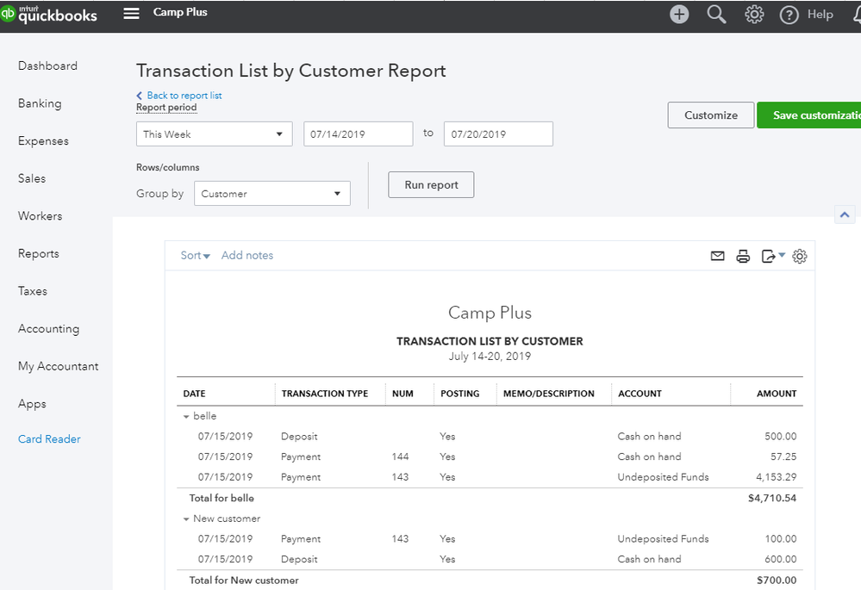Open the This Week period dropdown
Viewport: 861px width, 590px height.
(x=214, y=134)
